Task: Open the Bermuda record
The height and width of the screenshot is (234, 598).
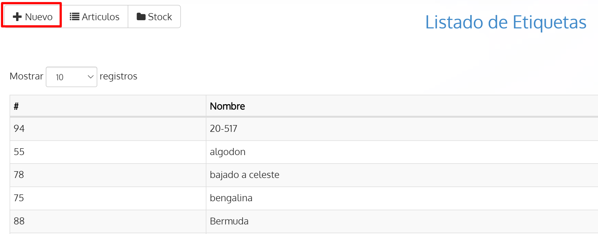Action: 229,221
